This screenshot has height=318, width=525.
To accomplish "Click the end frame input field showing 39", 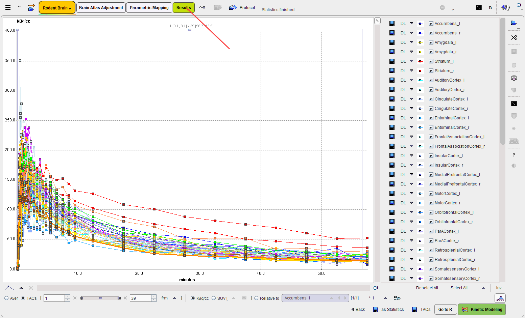I will tap(140, 298).
